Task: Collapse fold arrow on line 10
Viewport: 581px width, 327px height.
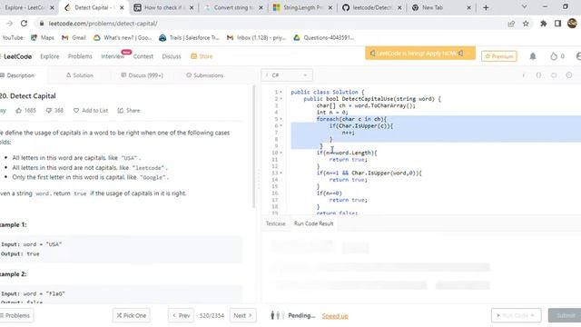Action: [x=281, y=153]
